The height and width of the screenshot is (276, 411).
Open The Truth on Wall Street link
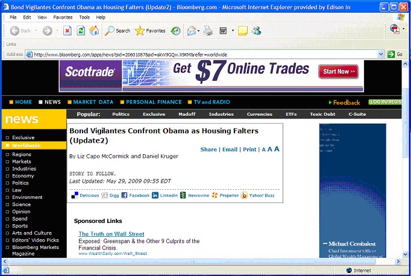pos(111,234)
